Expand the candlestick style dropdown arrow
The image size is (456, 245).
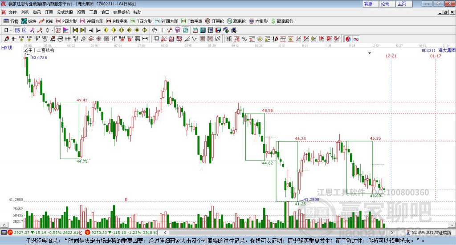click(x=52, y=30)
